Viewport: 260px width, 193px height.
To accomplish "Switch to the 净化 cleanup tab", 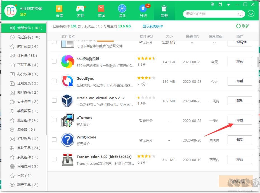I will tap(122, 11).
